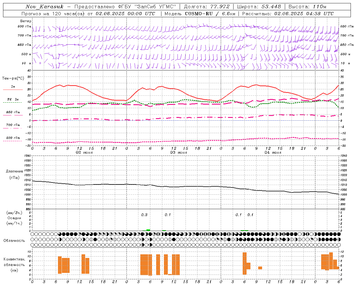
Task: Click the (гПа) unit under Давление
Action: [x=14, y=178]
